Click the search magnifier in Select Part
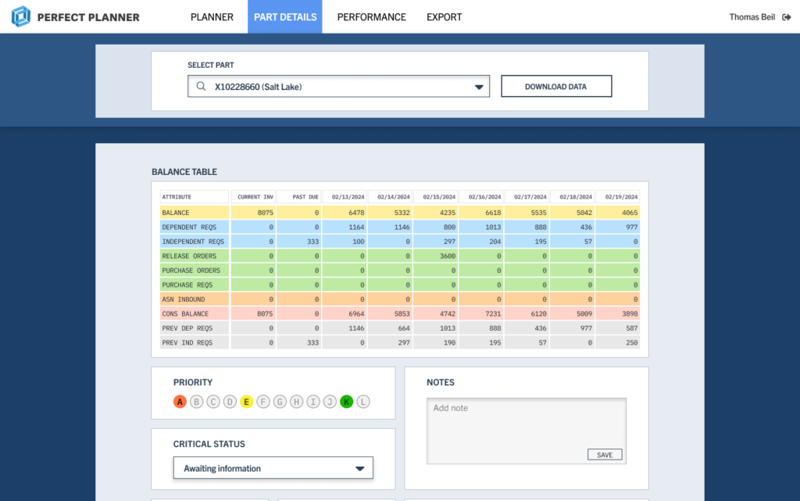 click(x=202, y=87)
